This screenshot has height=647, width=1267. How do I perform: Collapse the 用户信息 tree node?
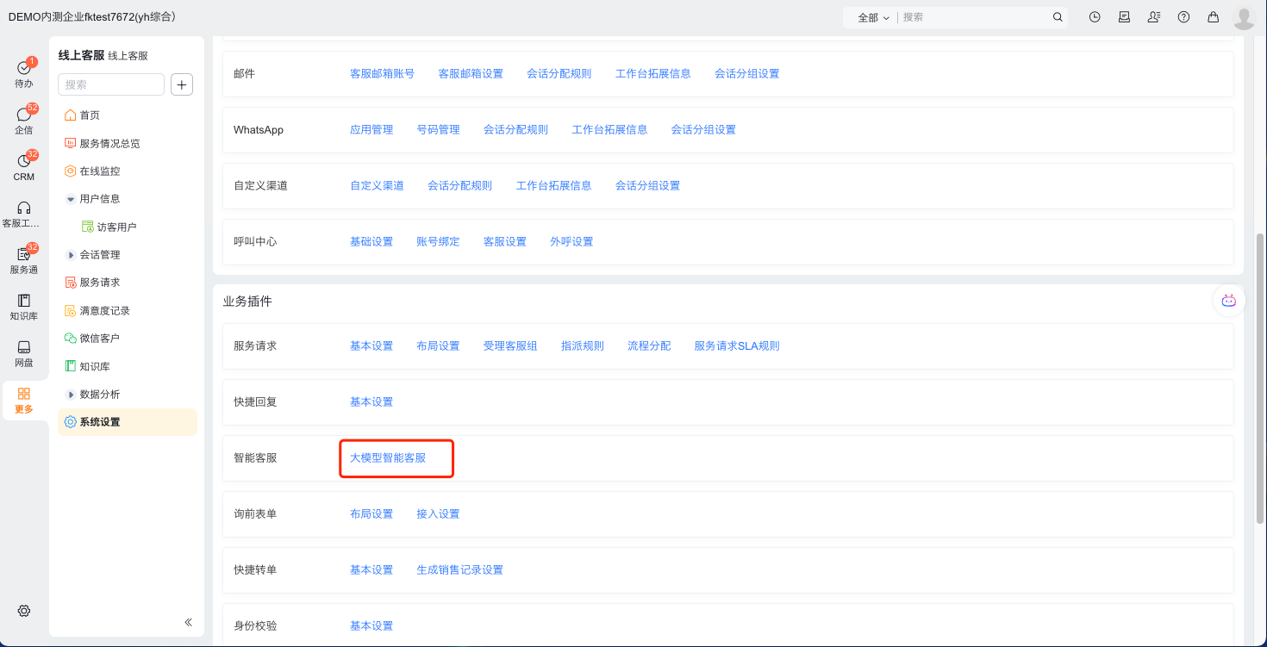pyautogui.click(x=71, y=199)
